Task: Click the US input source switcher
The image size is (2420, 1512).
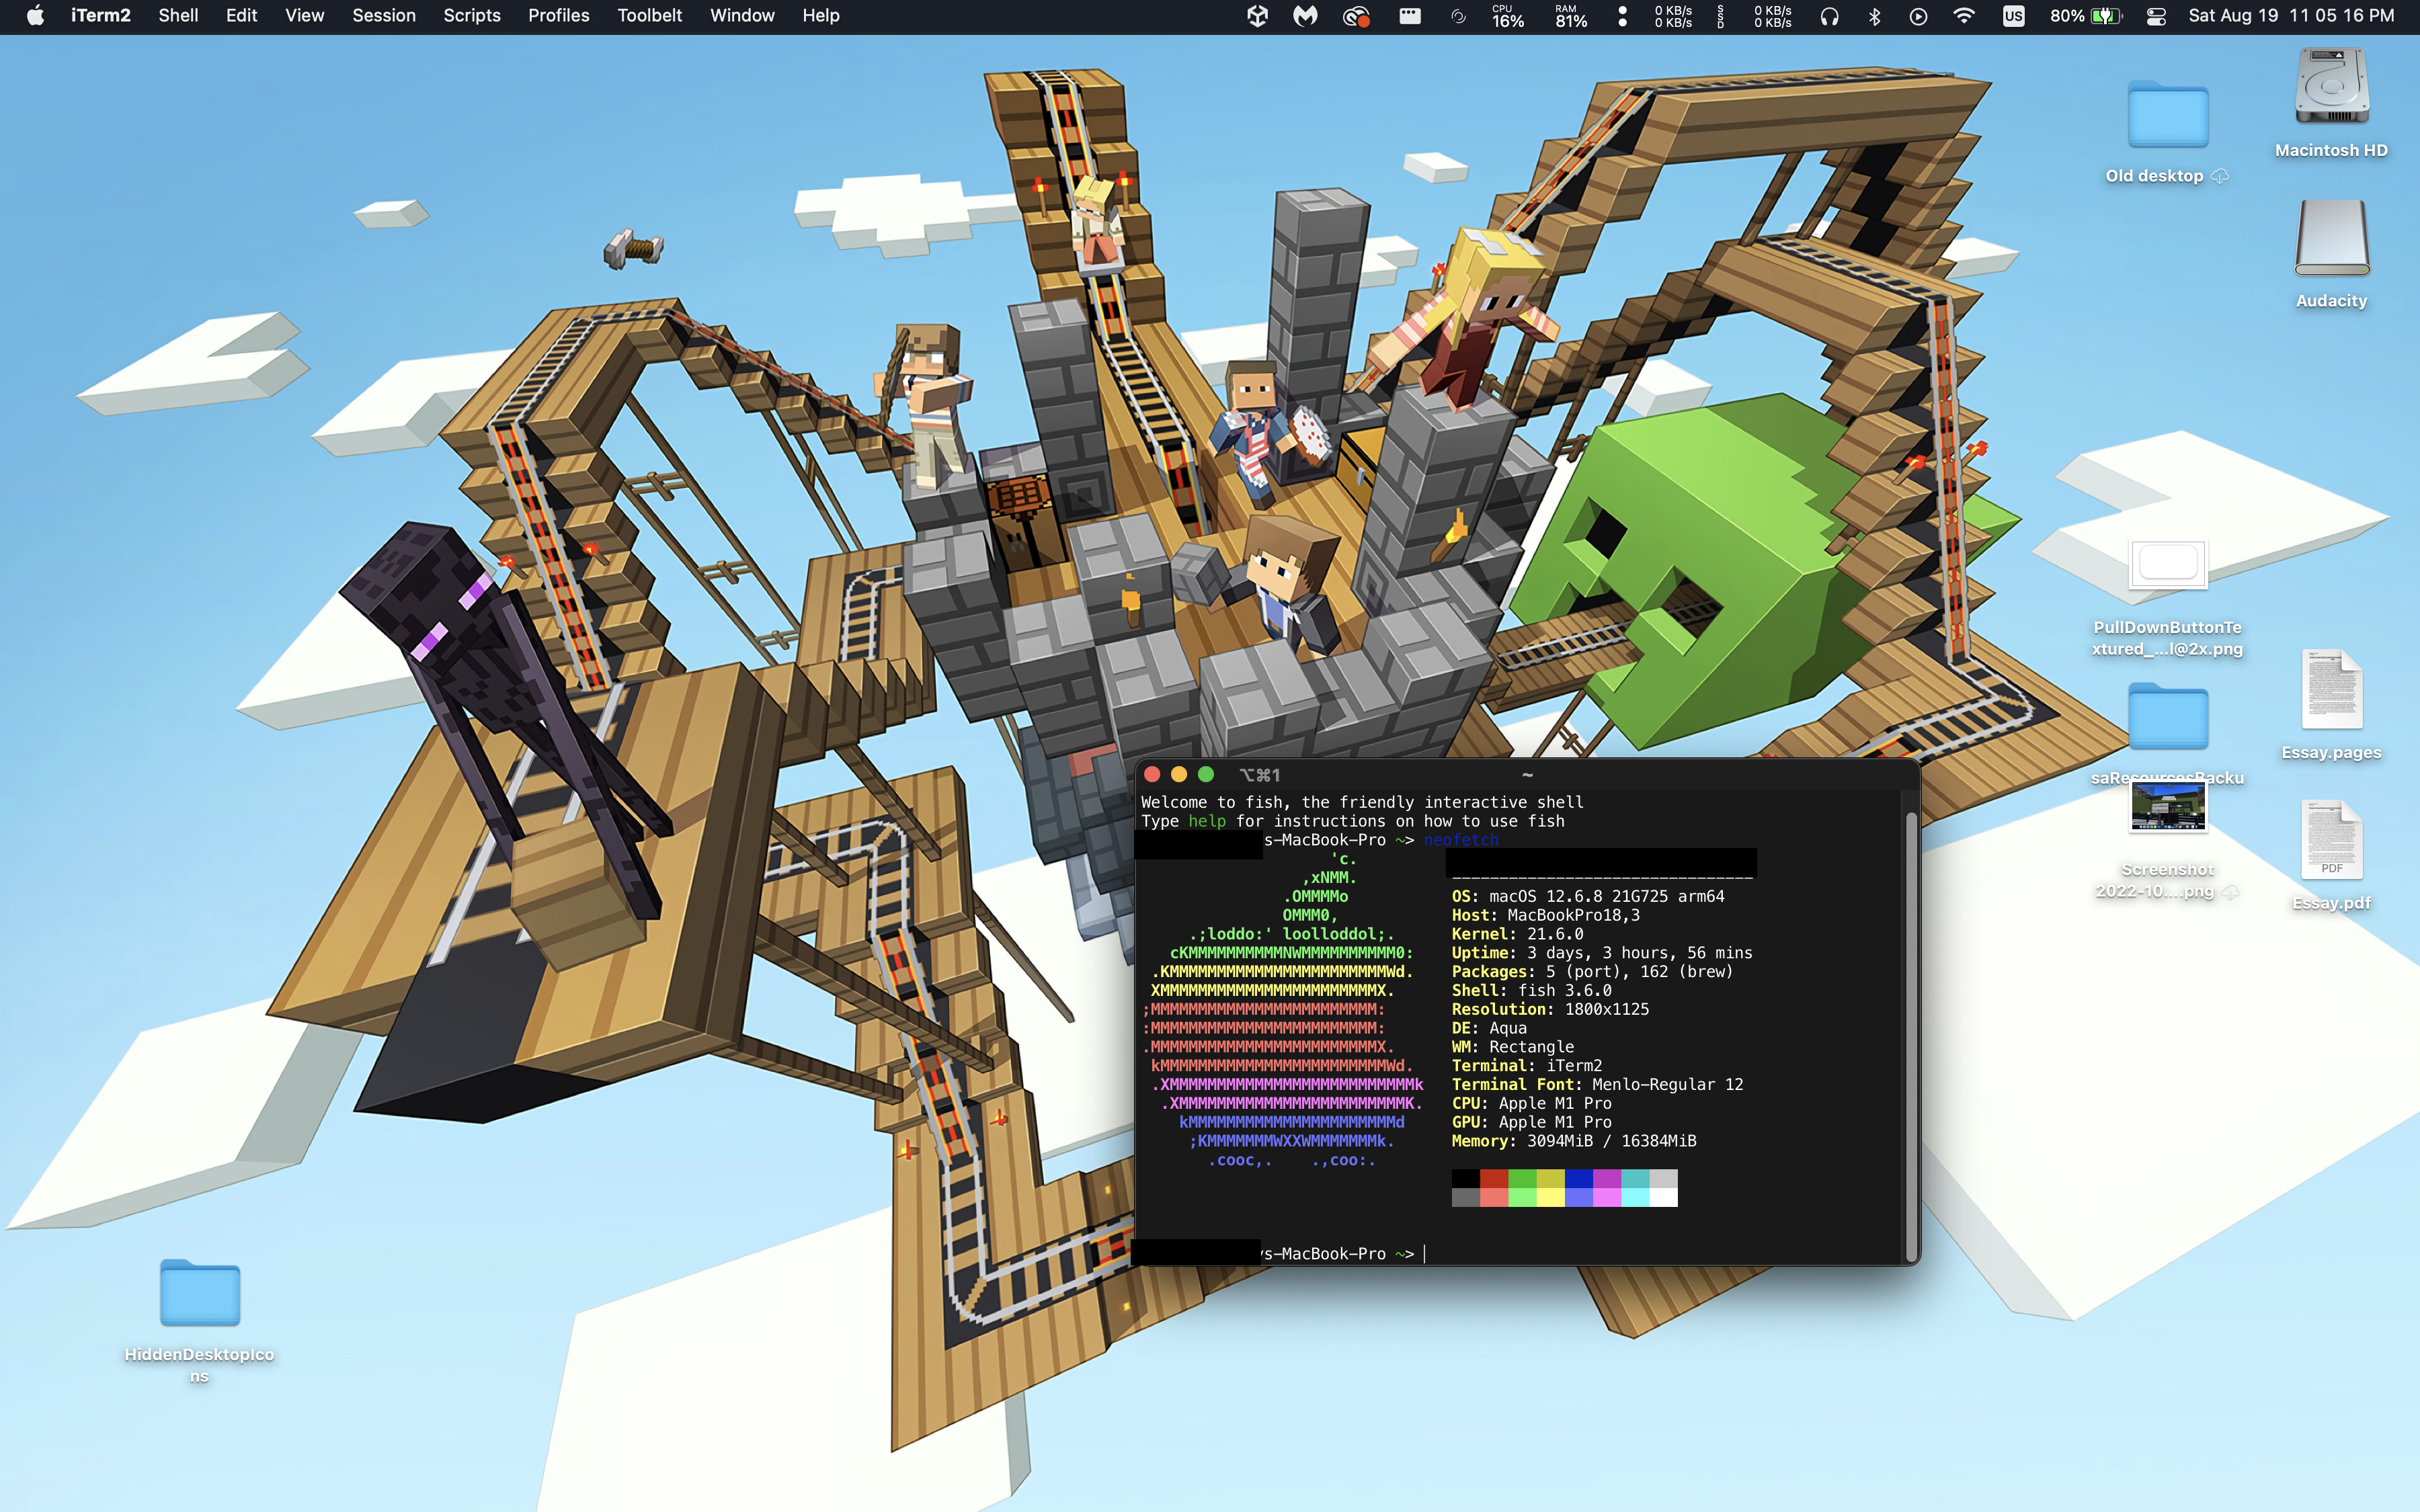Action: click(x=2013, y=16)
